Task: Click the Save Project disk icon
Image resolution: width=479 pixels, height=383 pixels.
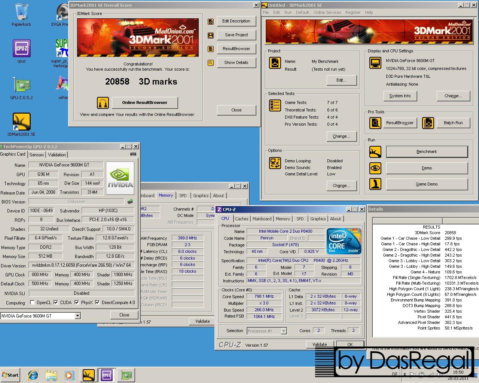Action: [x=211, y=35]
